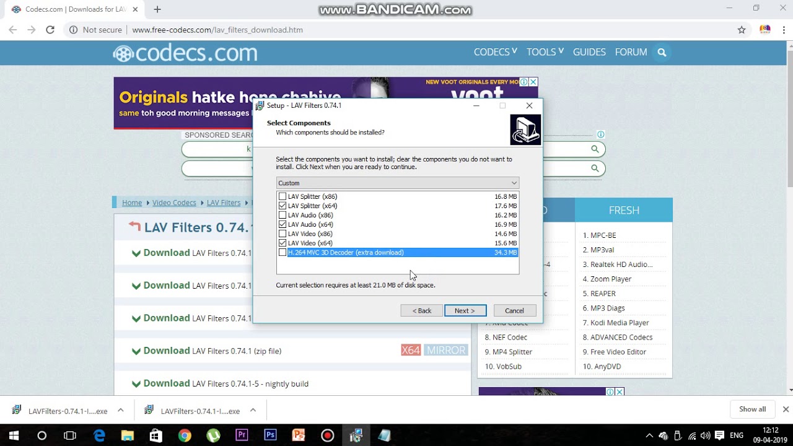Click Show all downloads
The width and height of the screenshot is (793, 446).
point(753,409)
